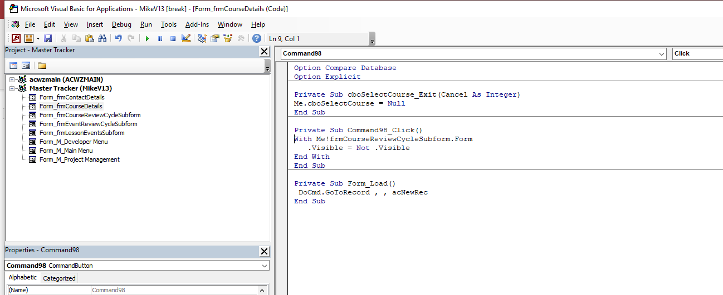This screenshot has height=295, width=723.
Task: Select Form_frmLessonEventsSubform in the project tree
Action: click(82, 133)
